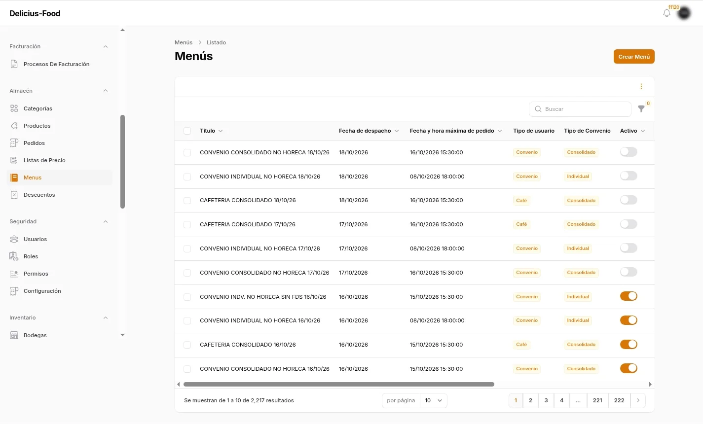Open the user avatar menu

click(x=684, y=13)
